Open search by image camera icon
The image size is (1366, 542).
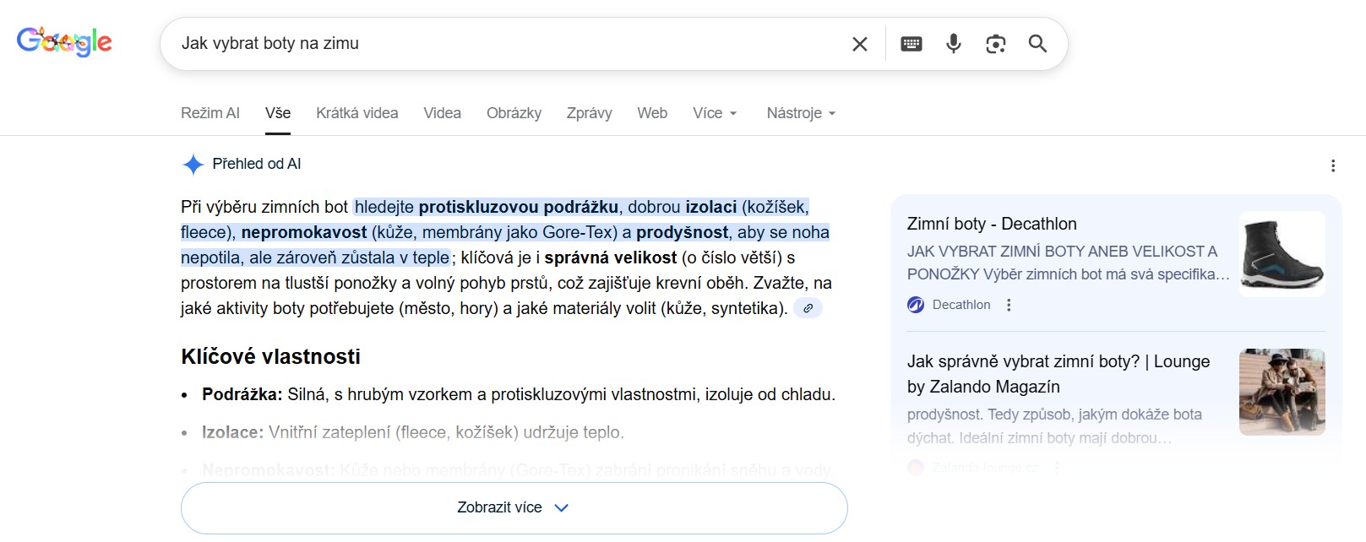point(996,44)
